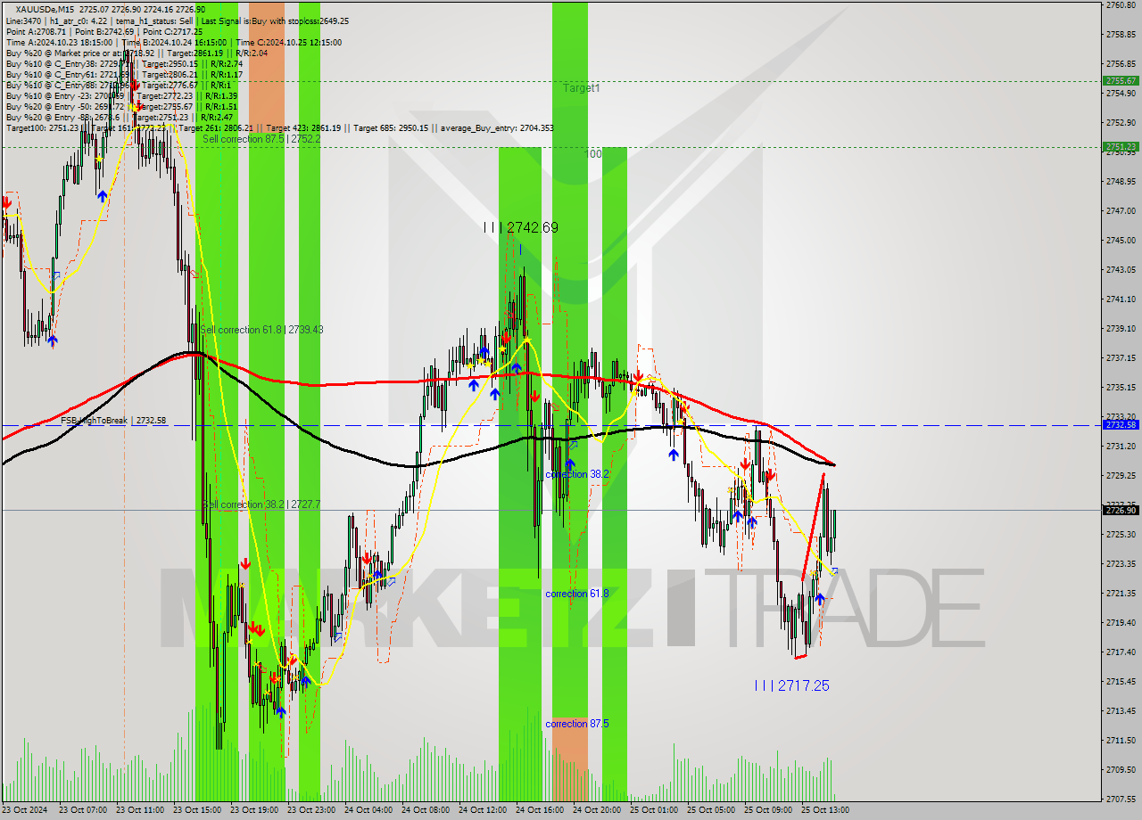Select the steep red trendline rising from 2717.25 low

(813, 527)
